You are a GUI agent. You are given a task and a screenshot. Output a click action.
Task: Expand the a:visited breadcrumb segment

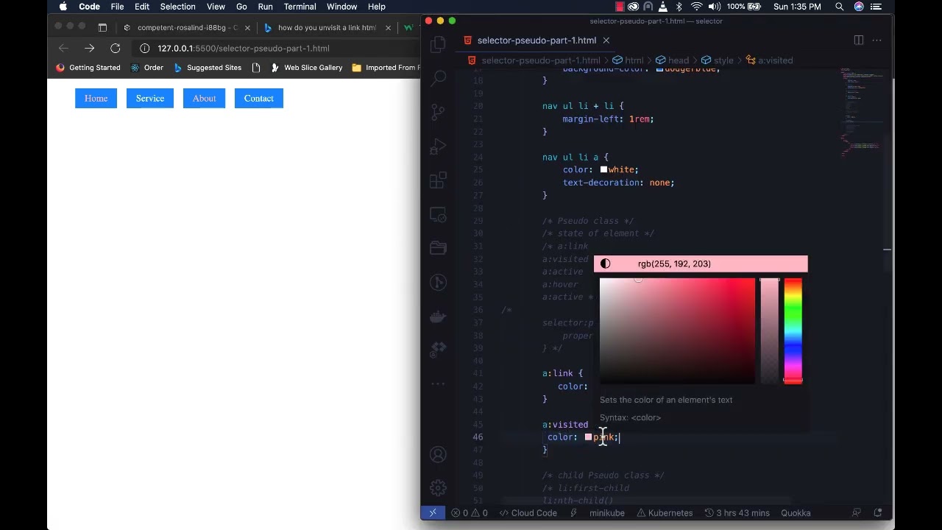[769, 60]
